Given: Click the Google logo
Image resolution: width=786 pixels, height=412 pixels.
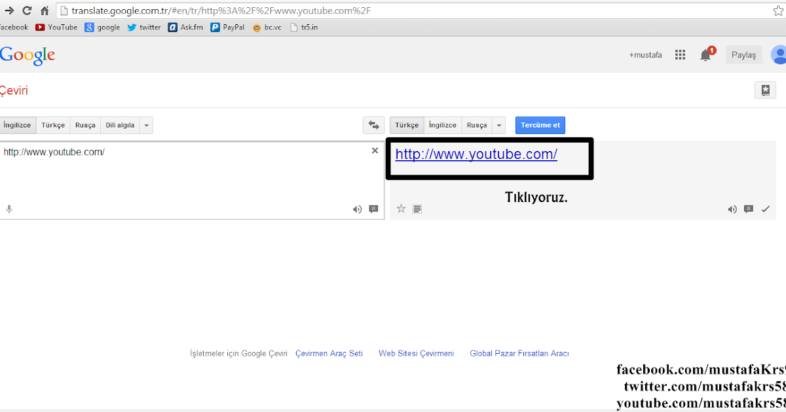Looking at the screenshot, I should click(27, 56).
